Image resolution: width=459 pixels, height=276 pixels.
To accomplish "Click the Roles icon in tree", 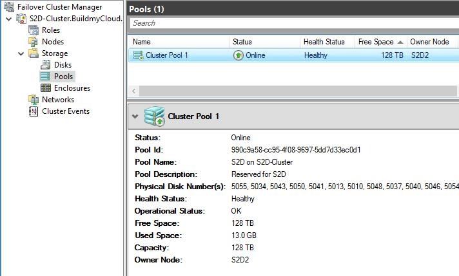I will (34, 30).
